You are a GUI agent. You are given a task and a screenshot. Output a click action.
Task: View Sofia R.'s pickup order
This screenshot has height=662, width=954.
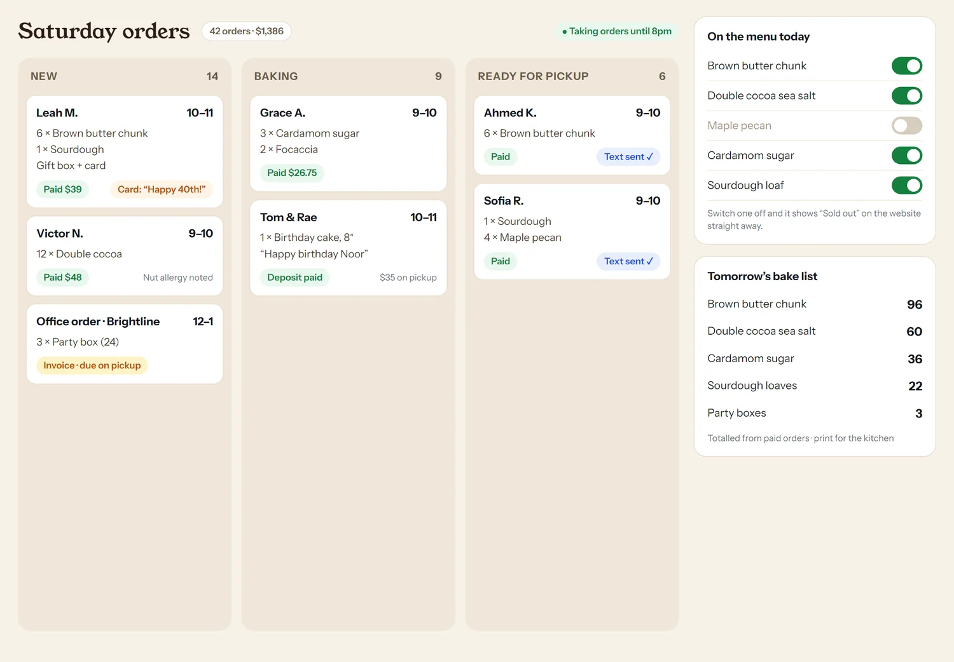point(572,232)
